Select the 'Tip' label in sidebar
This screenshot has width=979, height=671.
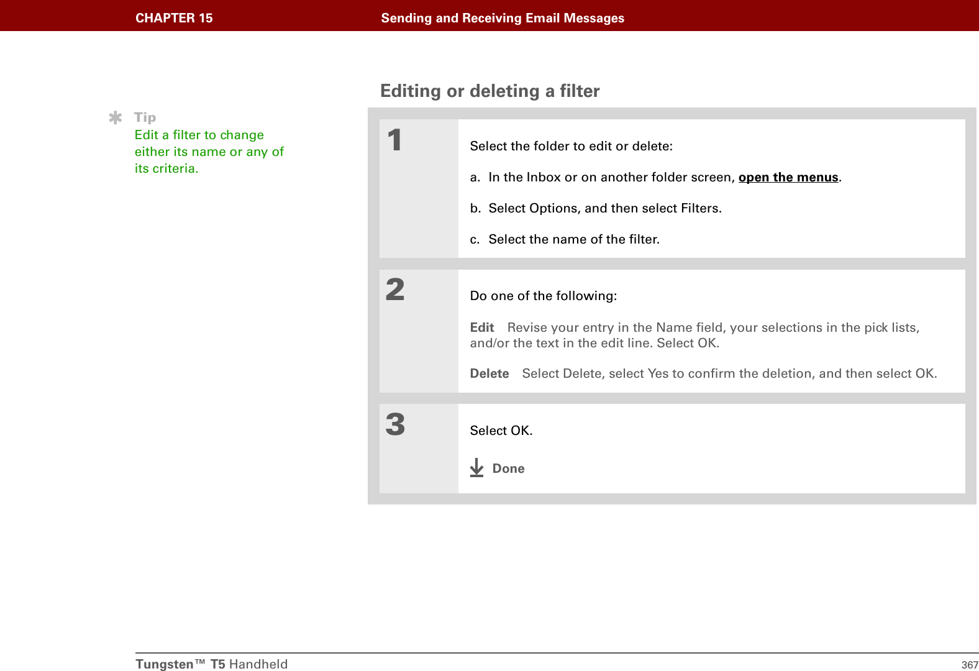point(145,117)
